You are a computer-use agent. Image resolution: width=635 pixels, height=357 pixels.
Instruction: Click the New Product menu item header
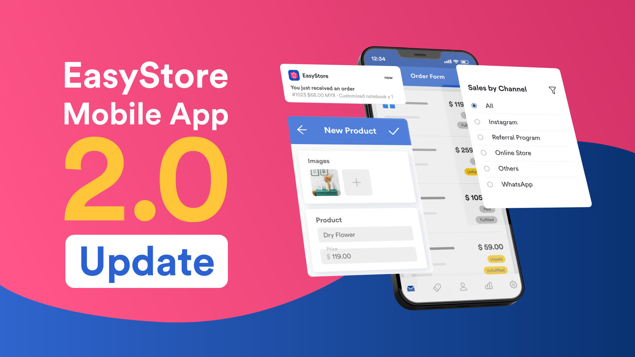click(349, 130)
